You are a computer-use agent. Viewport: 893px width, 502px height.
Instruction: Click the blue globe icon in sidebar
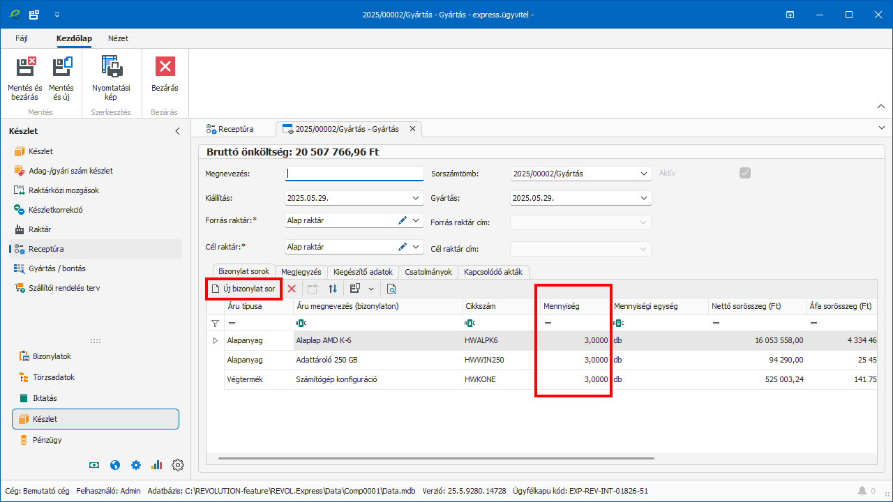click(x=115, y=465)
